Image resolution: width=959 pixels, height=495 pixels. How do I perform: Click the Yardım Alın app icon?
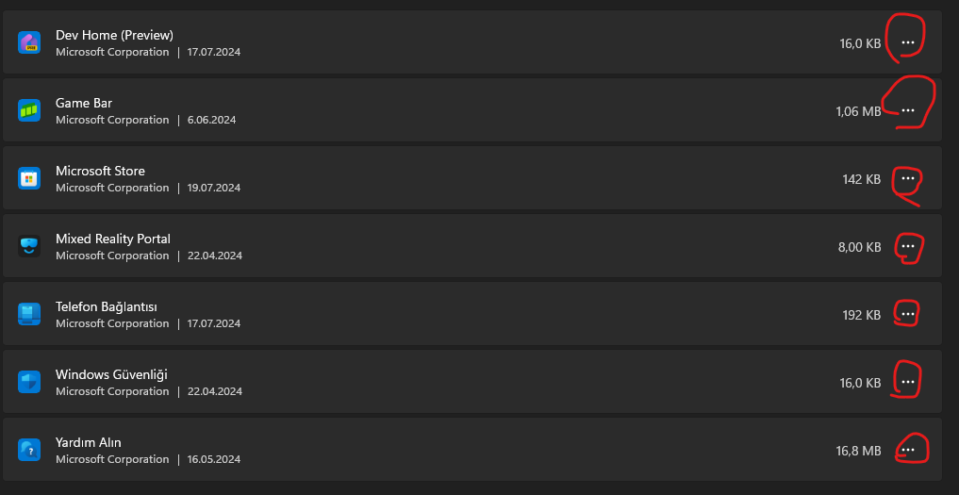click(x=29, y=450)
